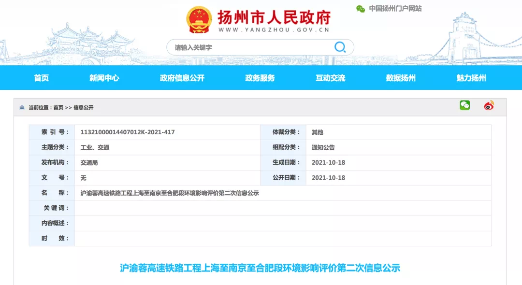Image resolution: width=522 pixels, height=285 pixels.
Task: Click the 扬州市人民政府 site title
Action: pyautogui.click(x=274, y=17)
